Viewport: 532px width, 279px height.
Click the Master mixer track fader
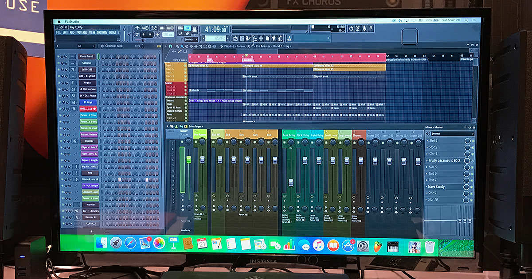(189, 159)
